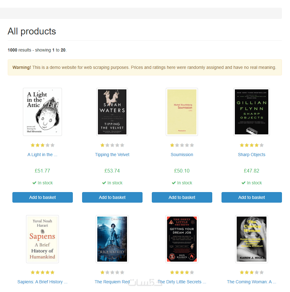Add Tipping the Velvet to basket
This screenshot has width=290, height=292.
point(112,197)
